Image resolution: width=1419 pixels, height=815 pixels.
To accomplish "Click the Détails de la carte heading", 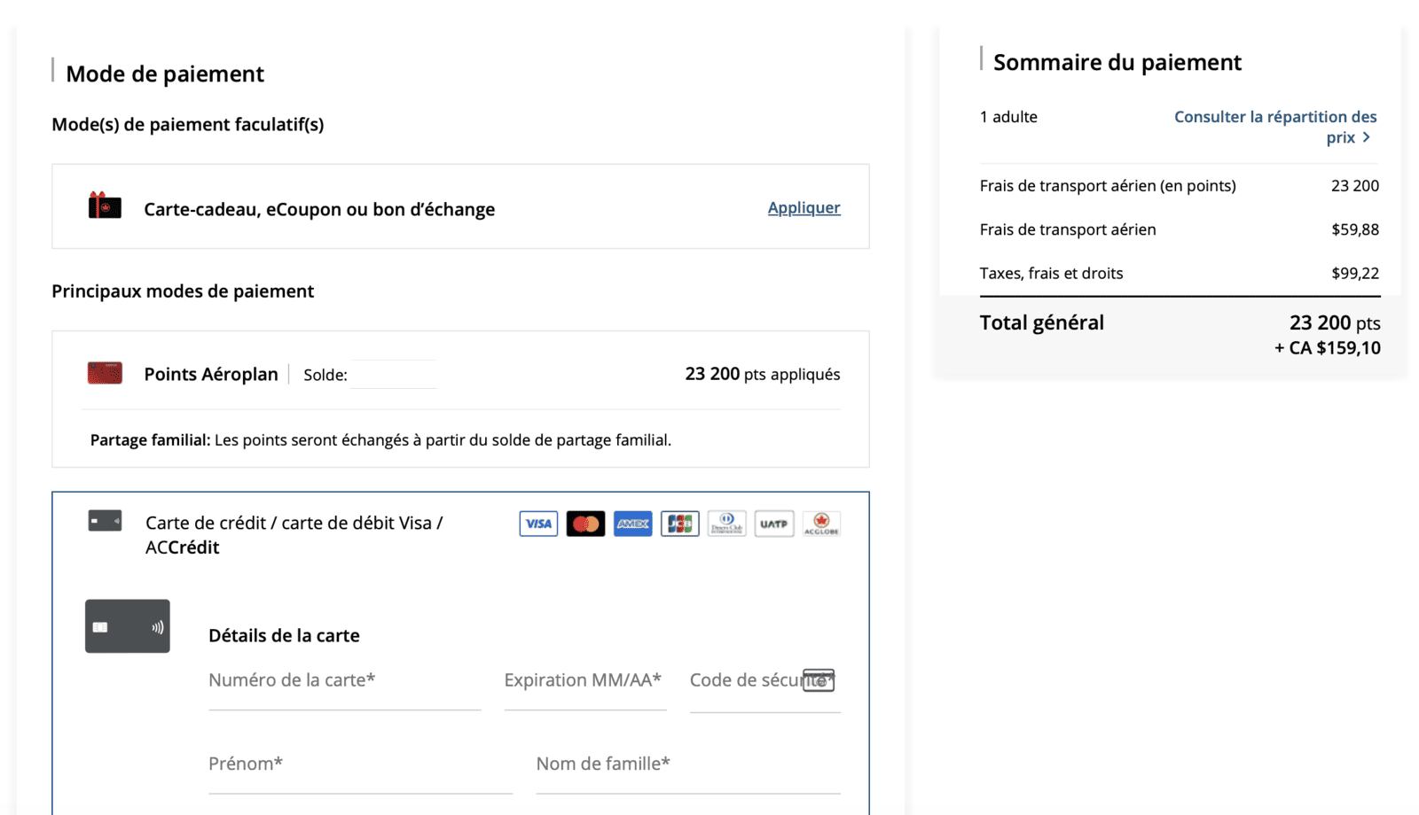I will pos(284,635).
